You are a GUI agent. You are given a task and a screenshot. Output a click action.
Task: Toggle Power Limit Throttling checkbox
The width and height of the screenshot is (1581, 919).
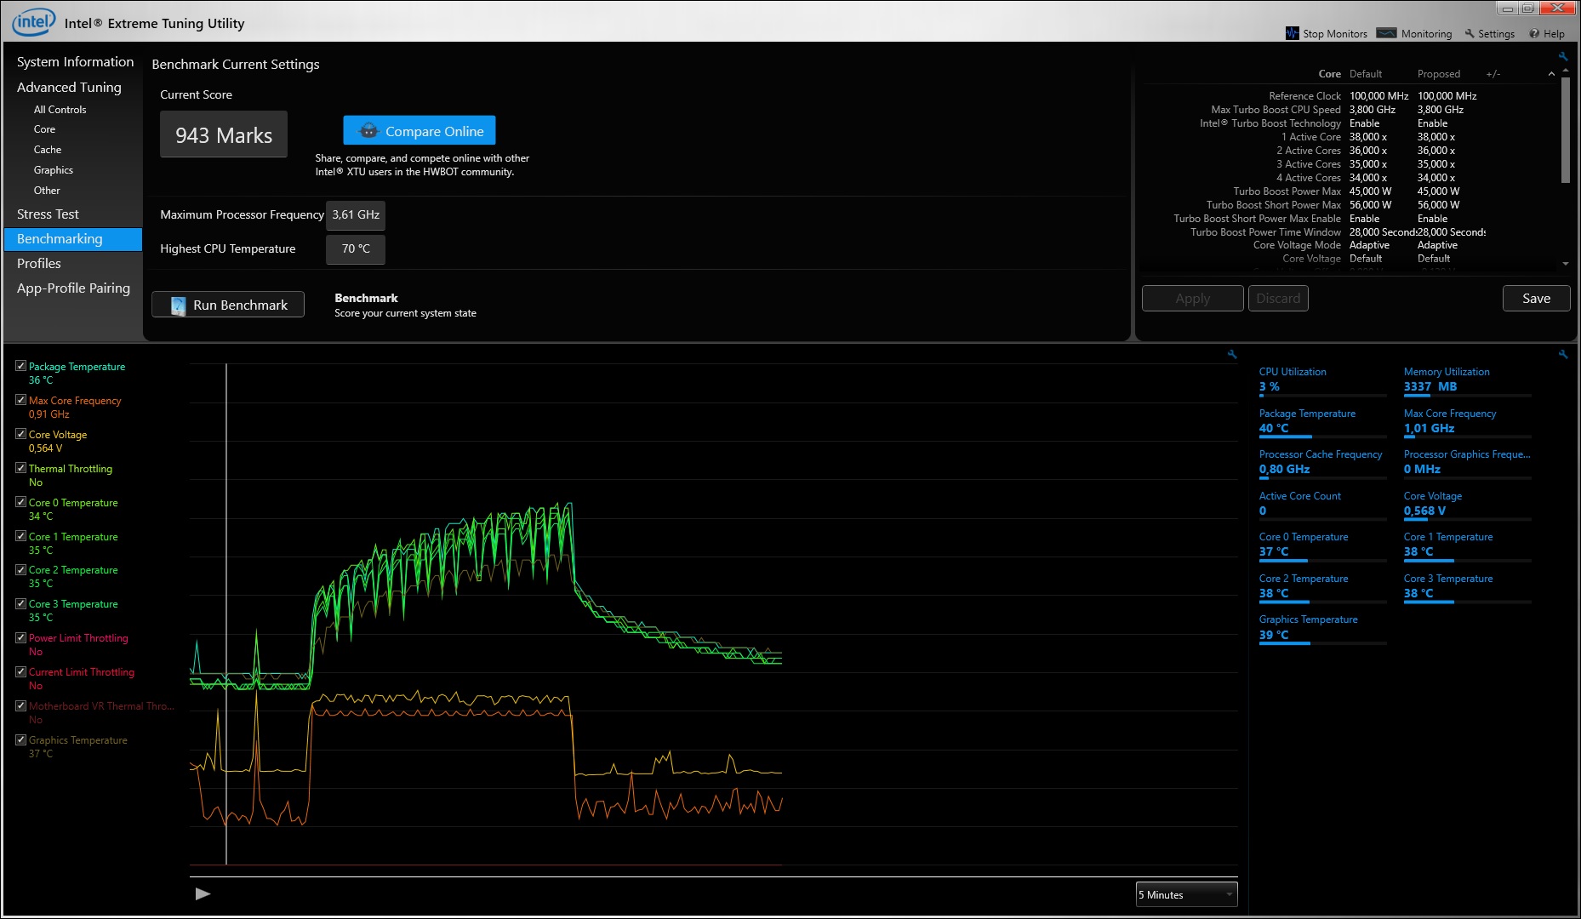20,637
